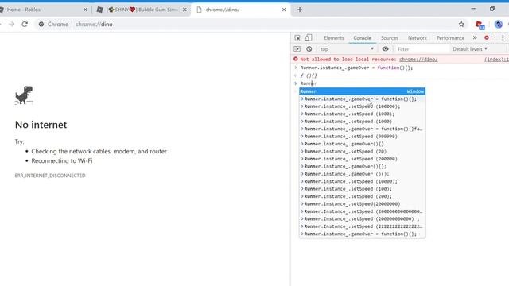Click the red error count badge
509x286 pixels.
488,38
